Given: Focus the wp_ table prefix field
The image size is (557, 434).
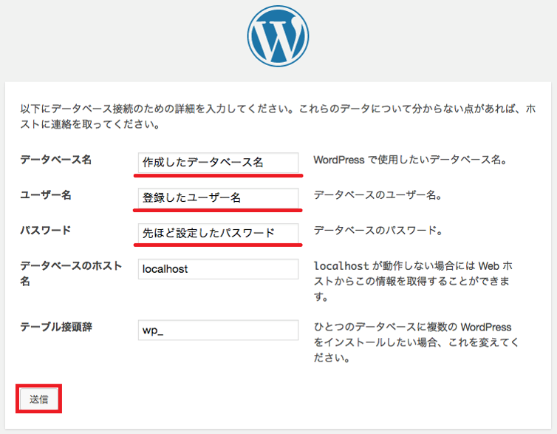Looking at the screenshot, I should pos(218,330).
